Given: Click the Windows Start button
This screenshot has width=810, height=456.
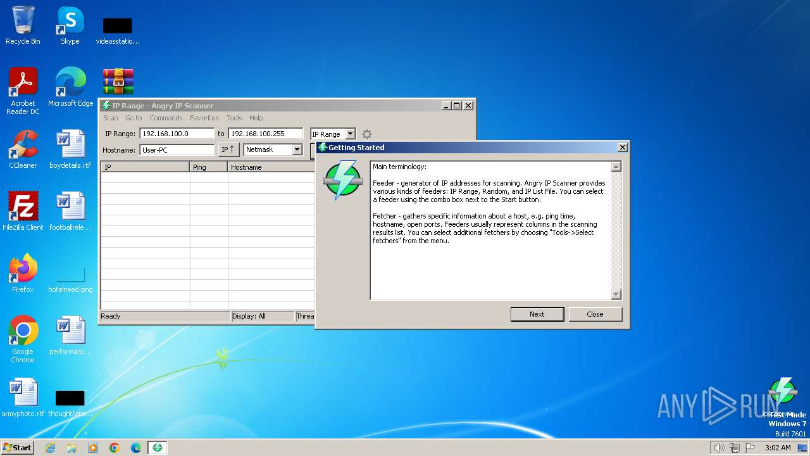Looking at the screenshot, I should click(x=18, y=447).
